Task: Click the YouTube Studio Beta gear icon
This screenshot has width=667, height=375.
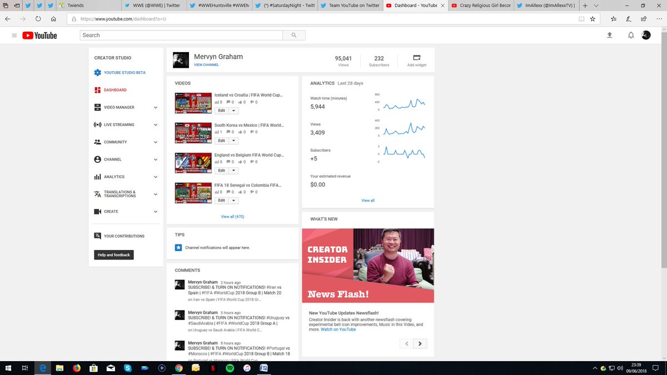Action: point(98,72)
